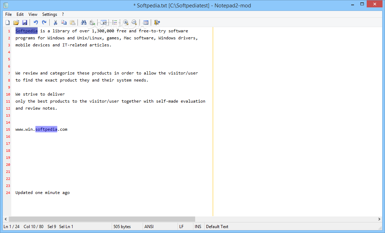
Task: Click 'IT-related' on line 3
Action: click(74, 45)
